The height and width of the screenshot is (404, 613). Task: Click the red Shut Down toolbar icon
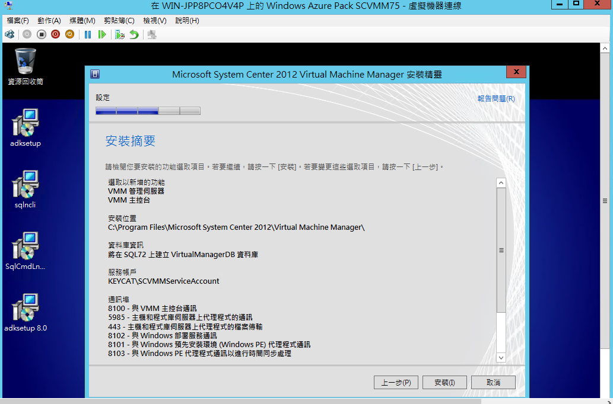[x=55, y=34]
